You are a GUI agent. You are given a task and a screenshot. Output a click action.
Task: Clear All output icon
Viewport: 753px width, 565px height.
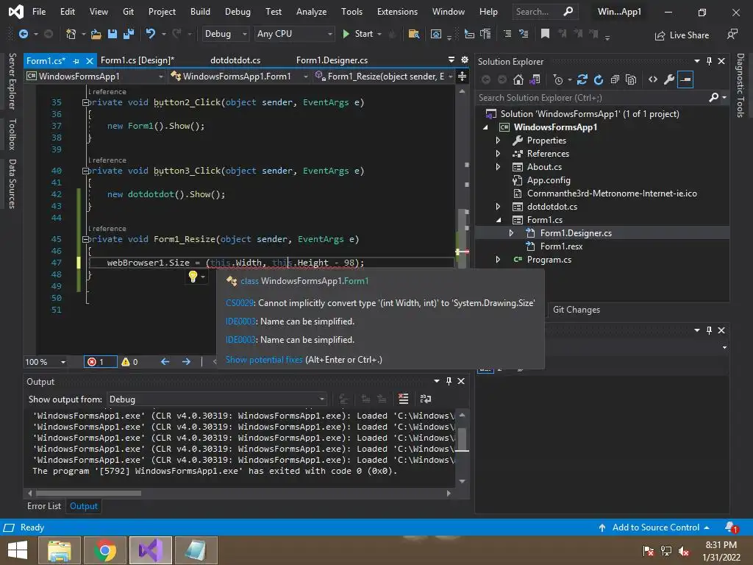coord(404,399)
